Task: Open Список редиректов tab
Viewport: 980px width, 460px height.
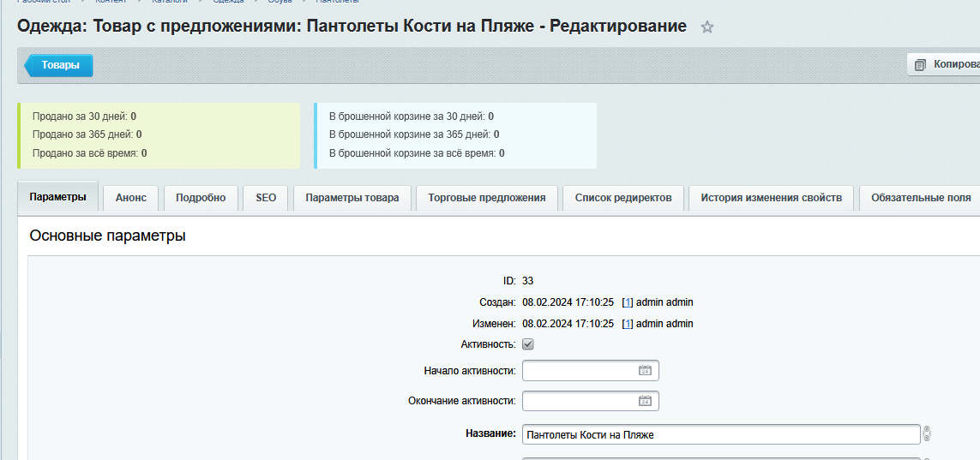Action: point(623,198)
